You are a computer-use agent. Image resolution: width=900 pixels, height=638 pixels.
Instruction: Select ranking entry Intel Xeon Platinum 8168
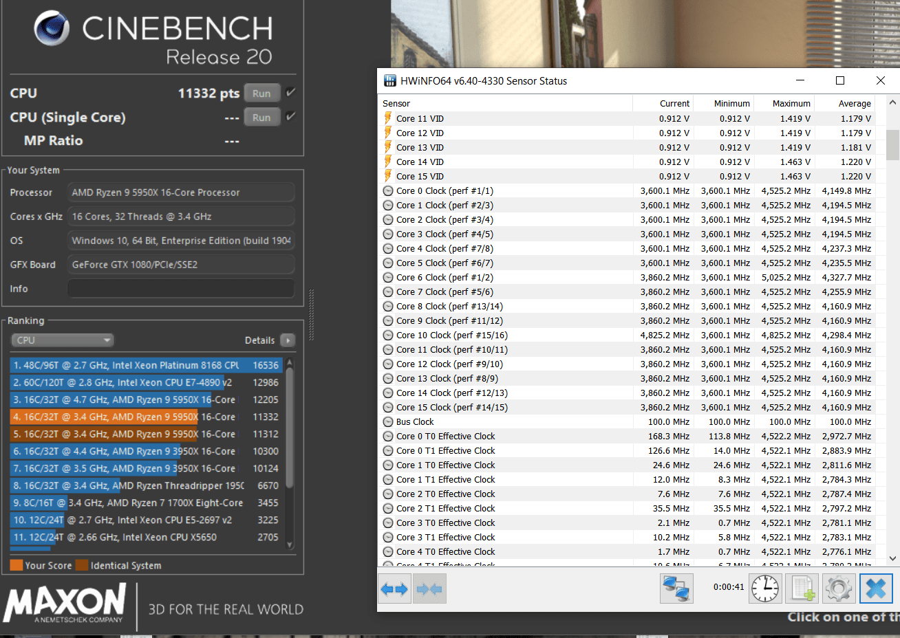[x=146, y=365]
